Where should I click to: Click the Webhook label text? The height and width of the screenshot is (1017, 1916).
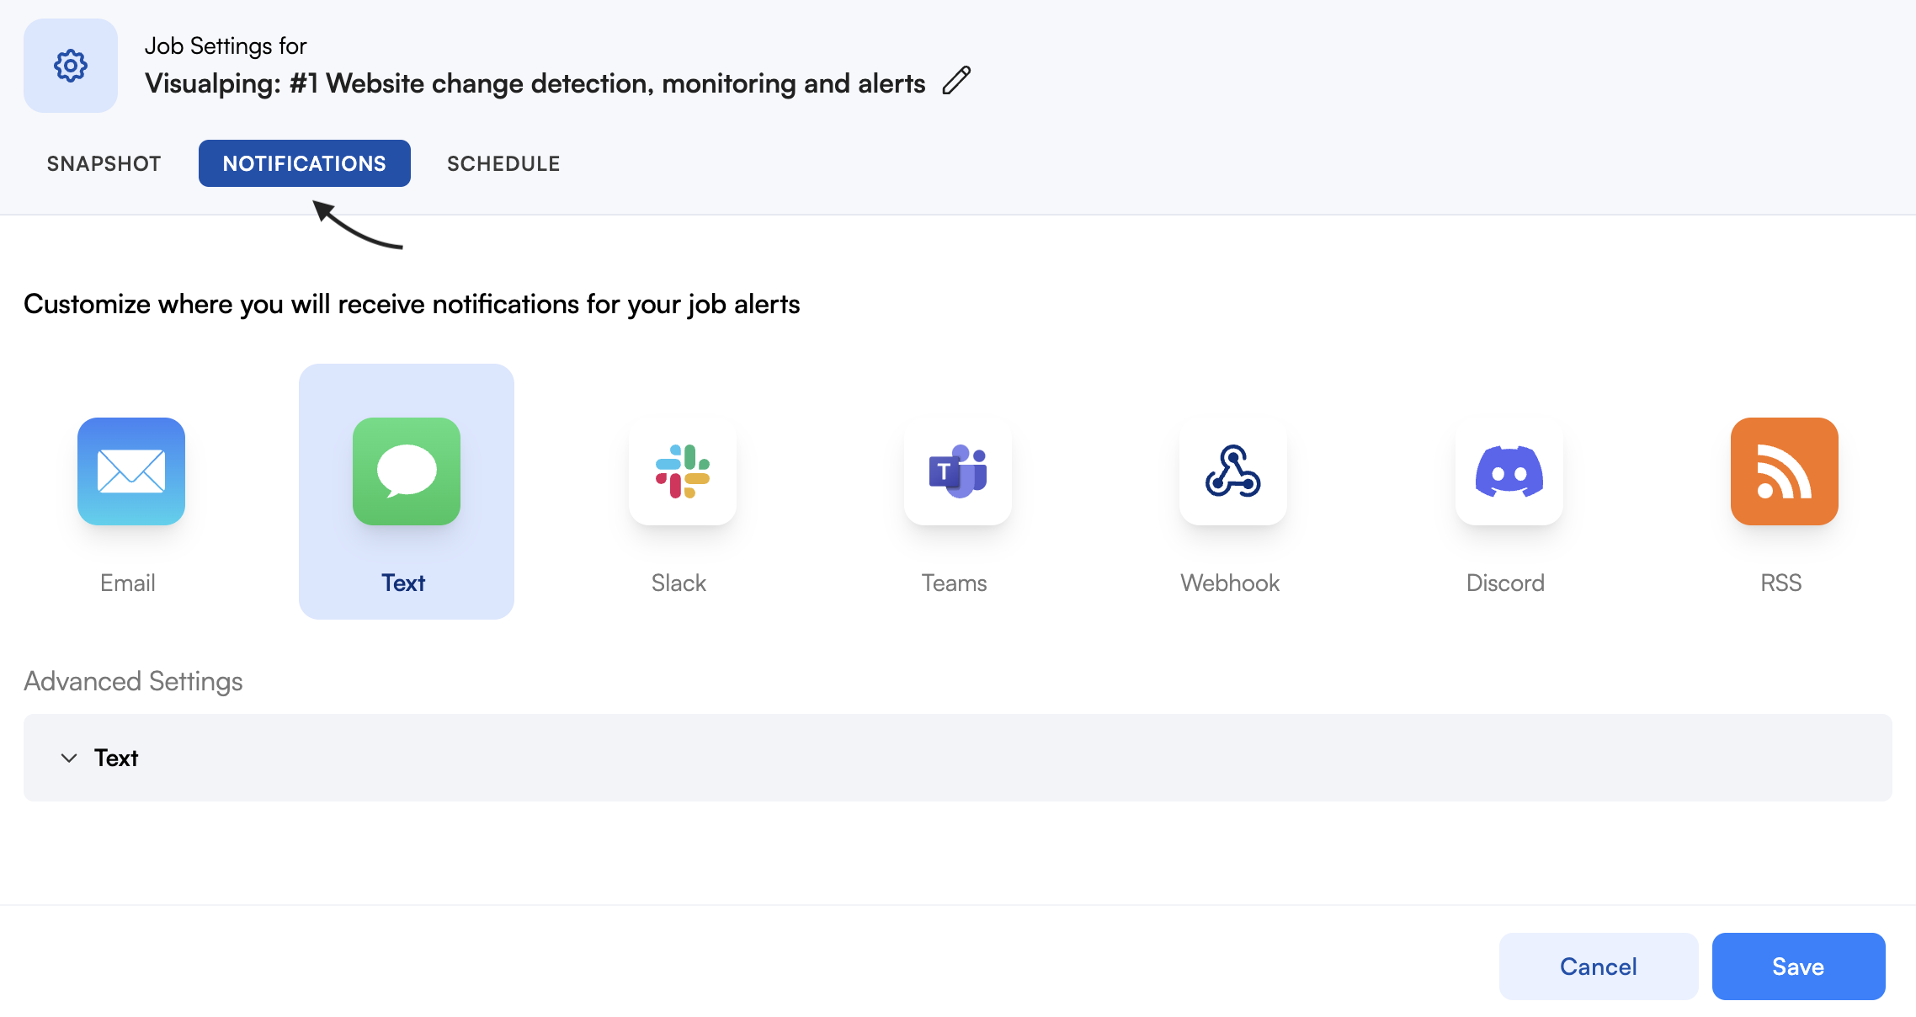(x=1230, y=583)
